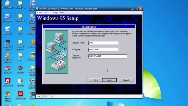The image size is (188, 106).
Task: Maximize the Virtual PC window
Action: (137, 9)
